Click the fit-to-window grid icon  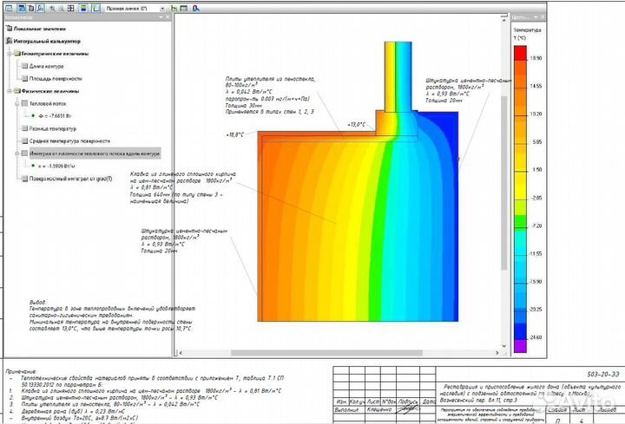(x=71, y=8)
